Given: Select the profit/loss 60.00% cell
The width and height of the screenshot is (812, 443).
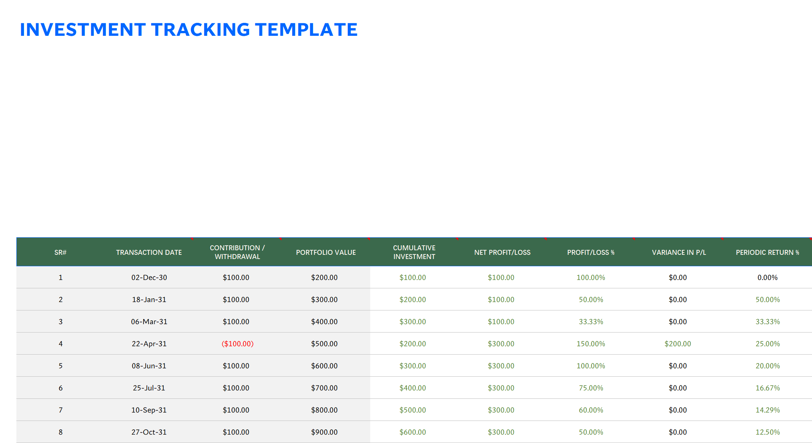Looking at the screenshot, I should coord(591,410).
